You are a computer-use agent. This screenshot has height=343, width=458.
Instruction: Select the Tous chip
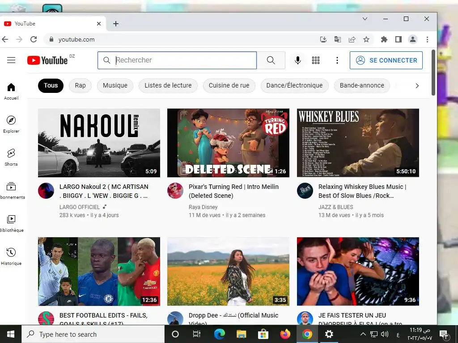point(51,85)
